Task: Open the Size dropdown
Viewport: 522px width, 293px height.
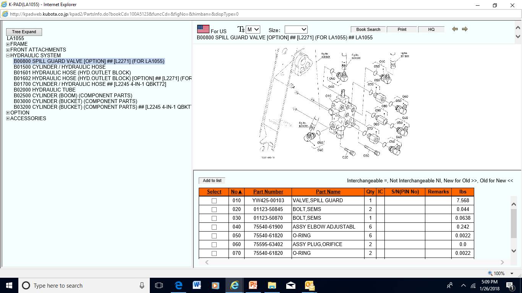Action: tap(296, 29)
